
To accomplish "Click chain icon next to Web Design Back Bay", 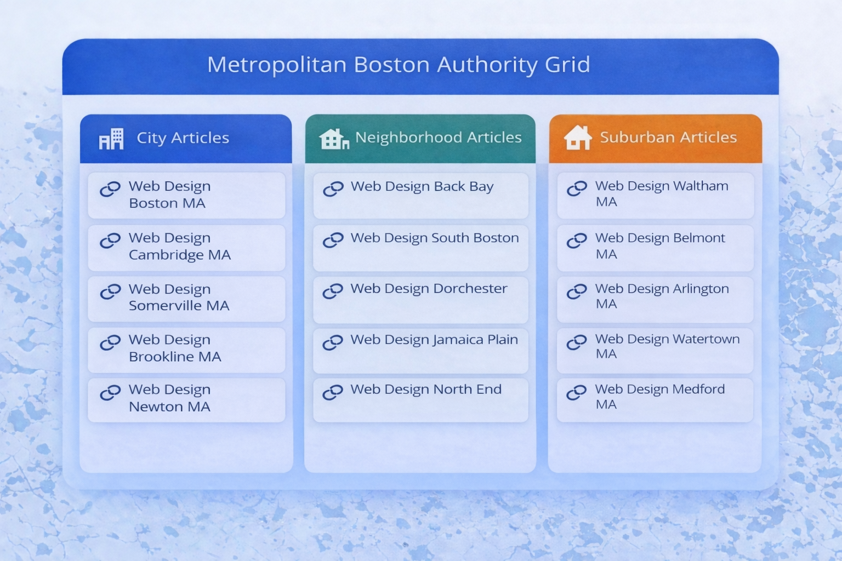I will (333, 189).
